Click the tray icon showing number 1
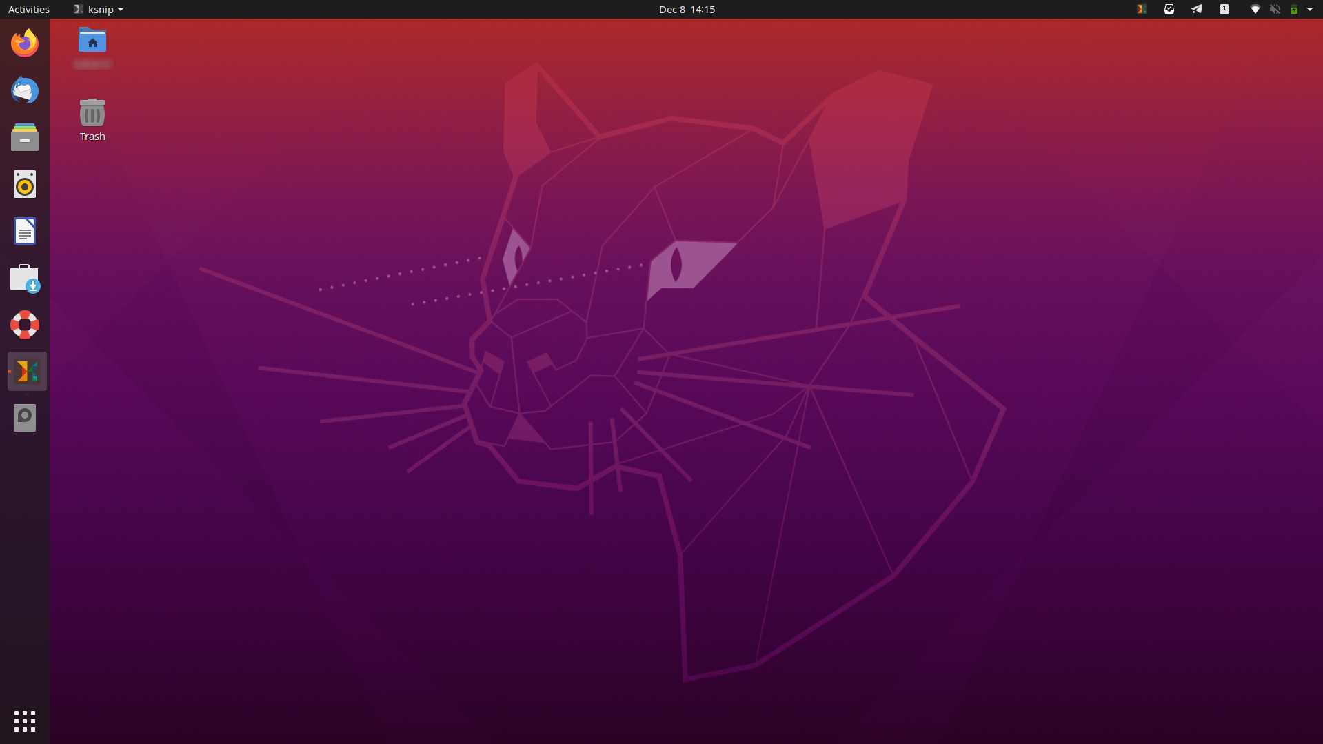The height and width of the screenshot is (744, 1323). pos(1224,9)
